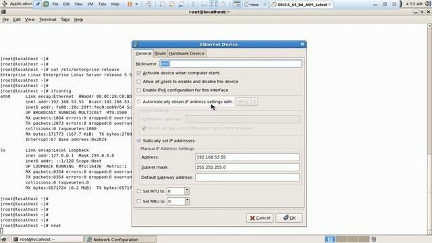This screenshot has height=243, width=432.
Task: Close the Ethernet Device dialog
Action: click(302, 45)
